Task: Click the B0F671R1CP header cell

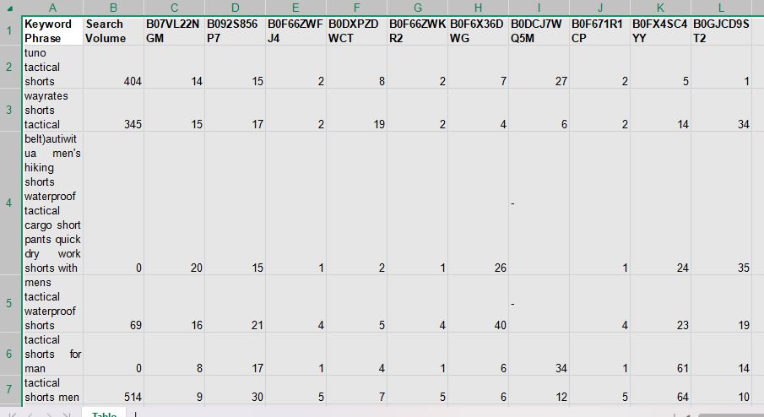Action: click(599, 30)
